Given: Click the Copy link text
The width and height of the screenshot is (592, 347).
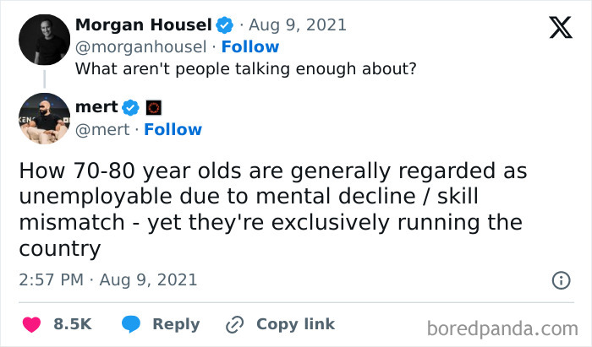Looking at the screenshot, I should pos(295,324).
